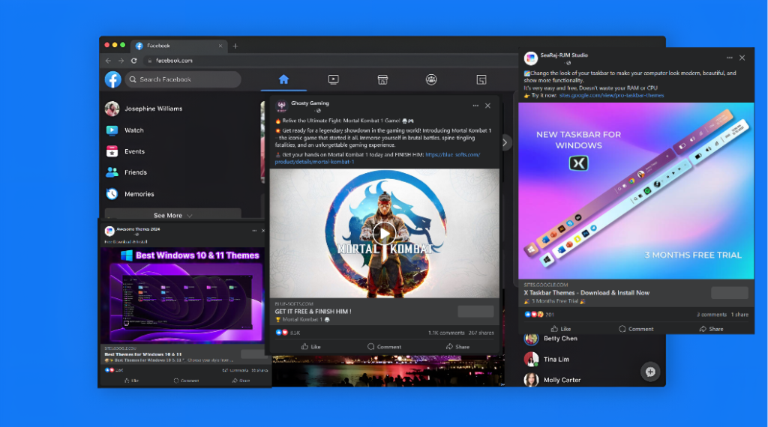The width and height of the screenshot is (768, 427).
Task: View reactions on taskbar themes post
Action: click(x=539, y=315)
